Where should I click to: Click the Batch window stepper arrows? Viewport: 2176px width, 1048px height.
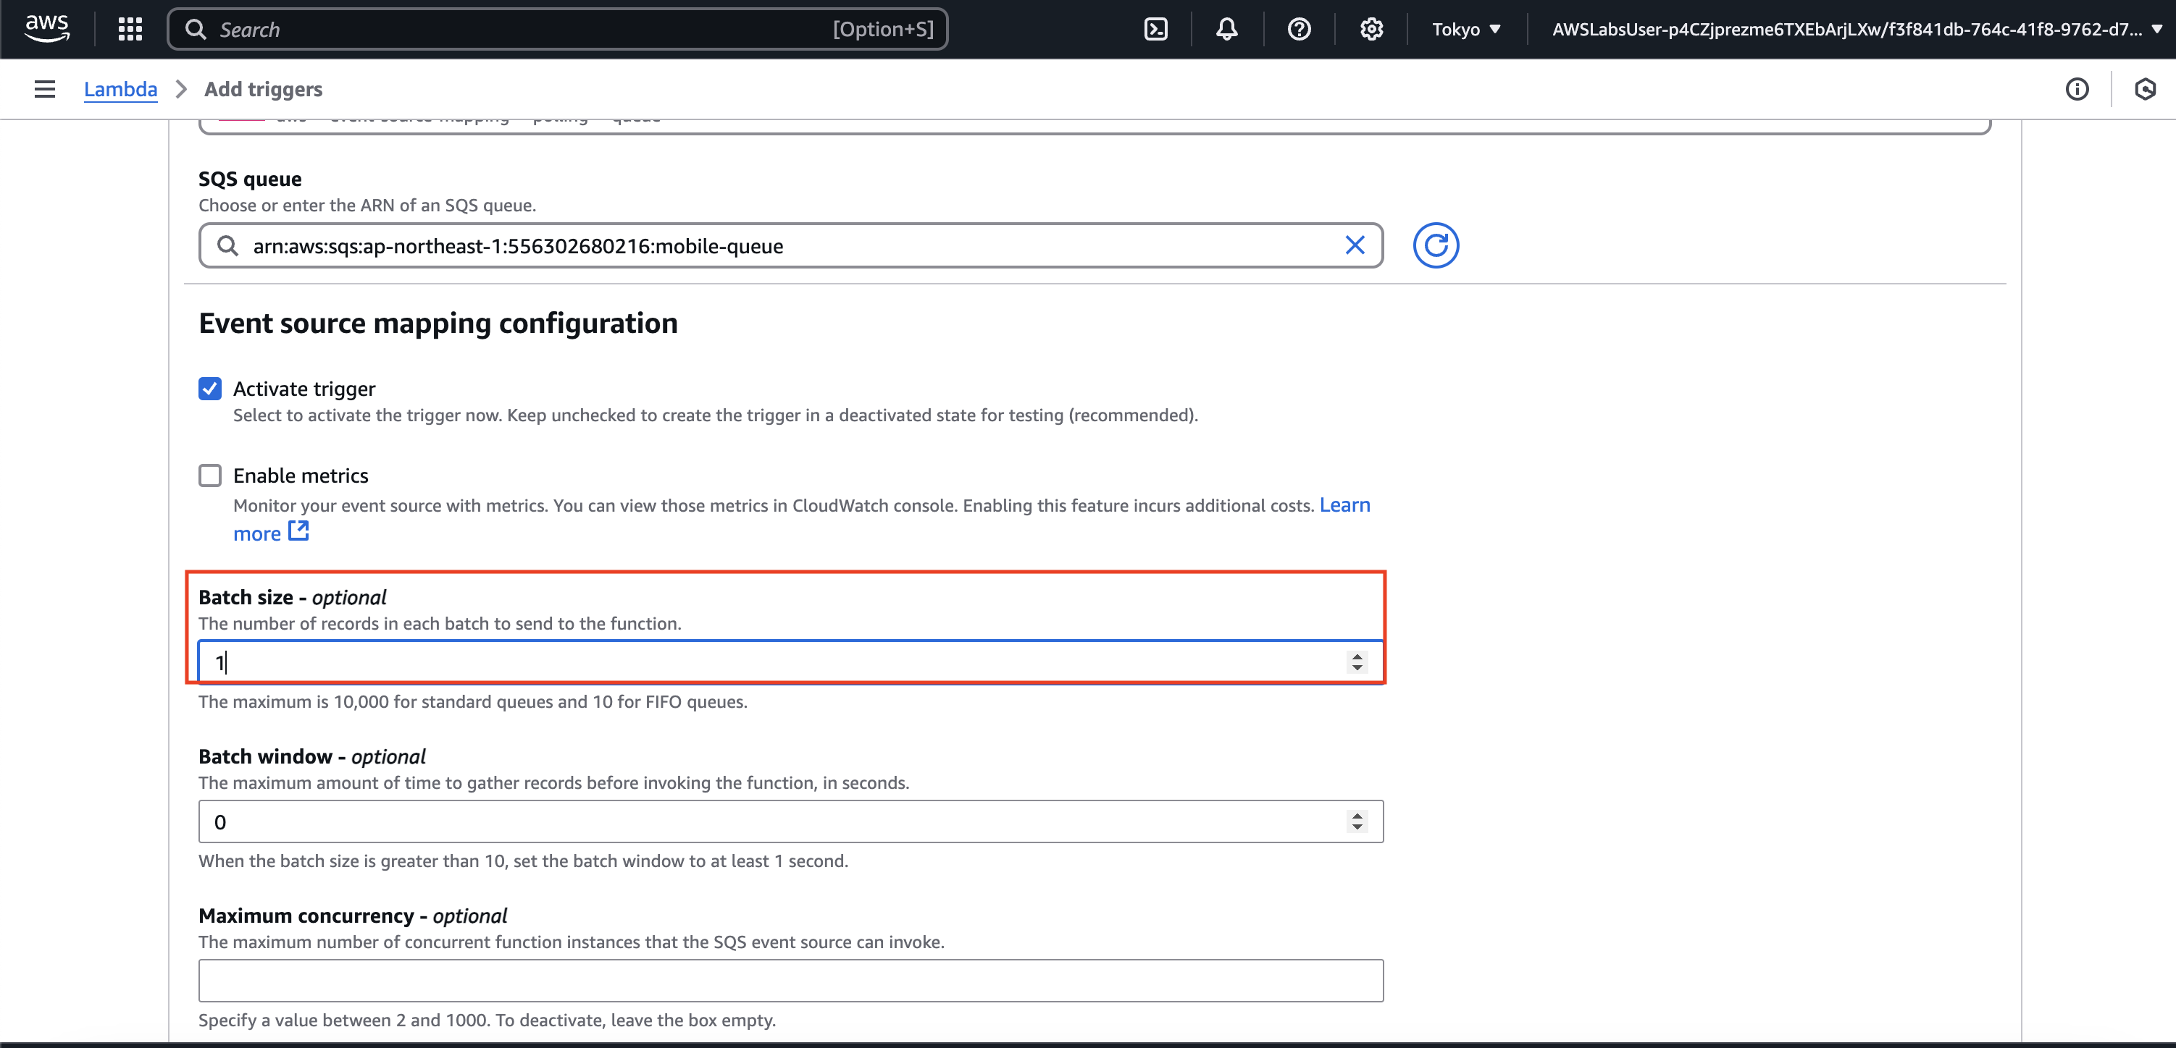pos(1357,822)
